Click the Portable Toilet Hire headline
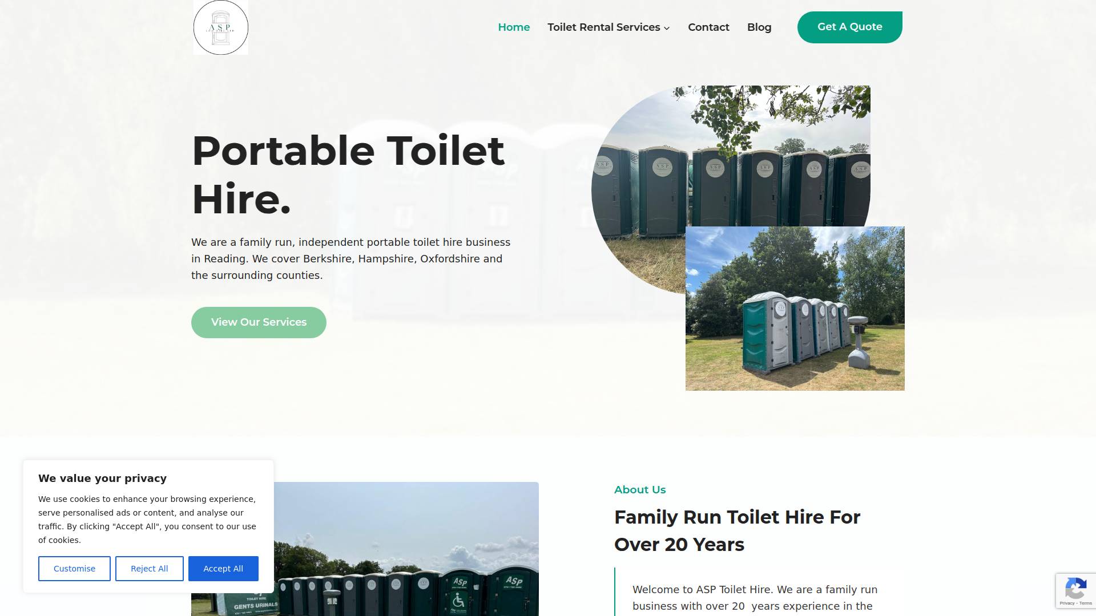Screen dimensions: 1096x616 coord(348,175)
